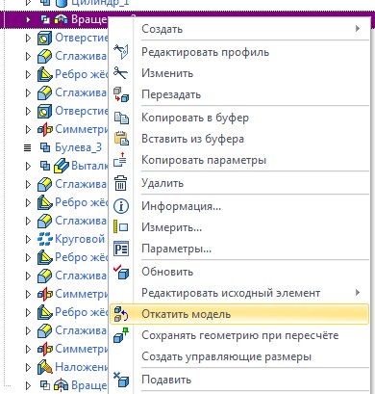Click the clipboard paste icon for Вставить из буфера

(x=121, y=139)
